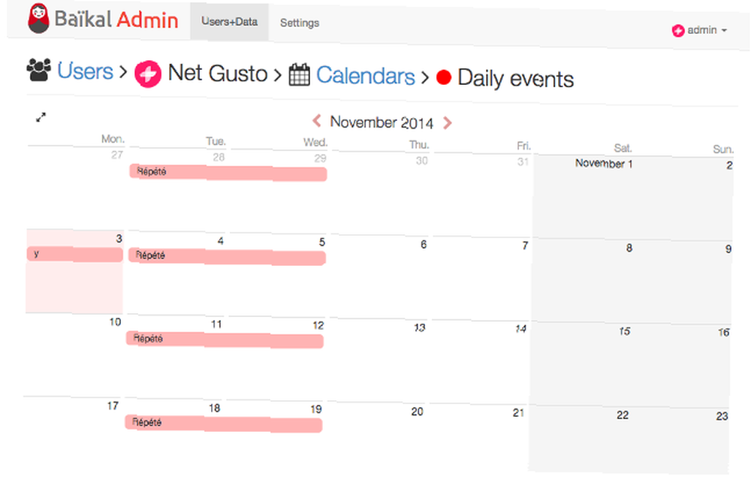The image size is (751, 477).
Task: Follow the Users breadcrumb link
Action: click(85, 72)
